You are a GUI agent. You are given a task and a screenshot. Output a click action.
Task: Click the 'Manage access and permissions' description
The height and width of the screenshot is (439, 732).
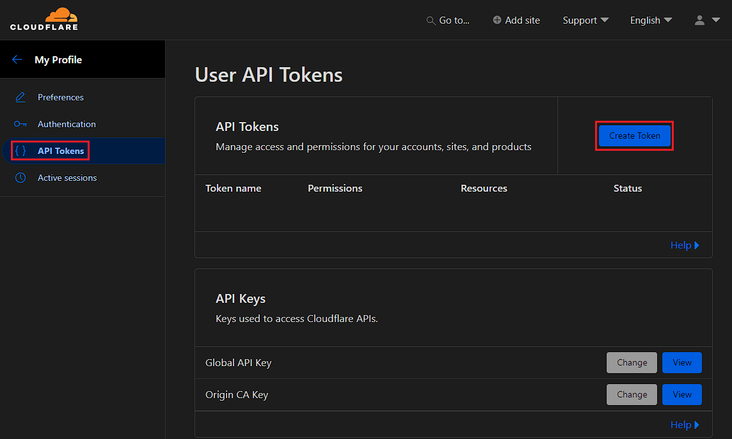tap(374, 147)
